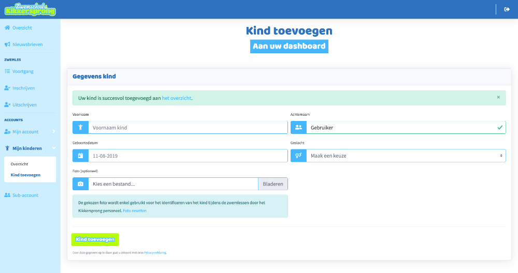518x273 pixels.
Task: Go to Nieuwsbrieven in sidebar
Action: pyautogui.click(x=27, y=44)
